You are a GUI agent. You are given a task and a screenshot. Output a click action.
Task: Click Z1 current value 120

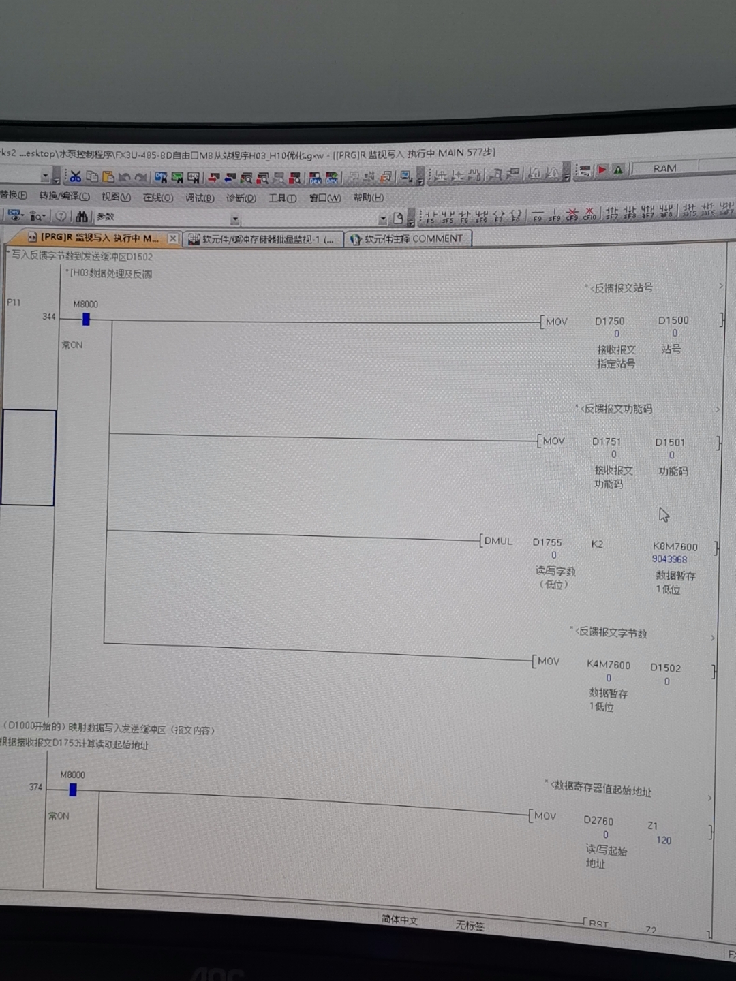pos(664,840)
